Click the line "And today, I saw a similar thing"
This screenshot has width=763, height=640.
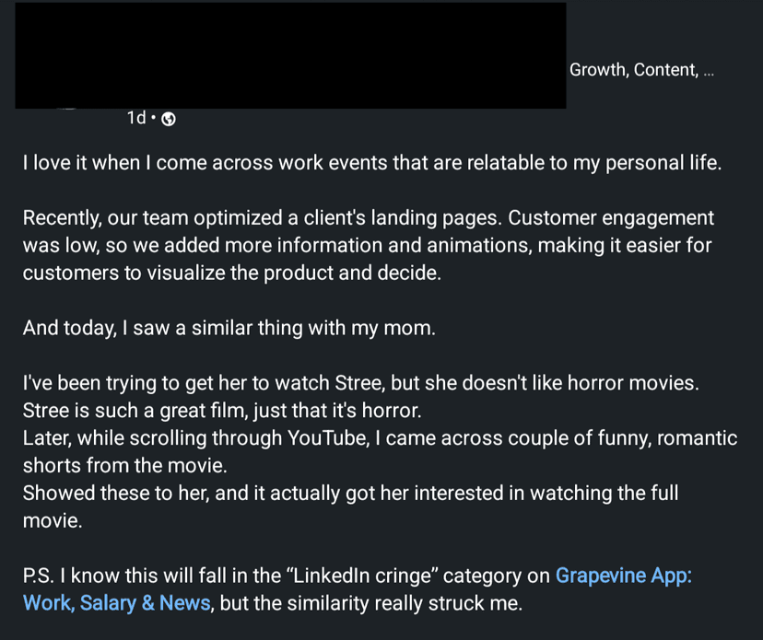229,328
